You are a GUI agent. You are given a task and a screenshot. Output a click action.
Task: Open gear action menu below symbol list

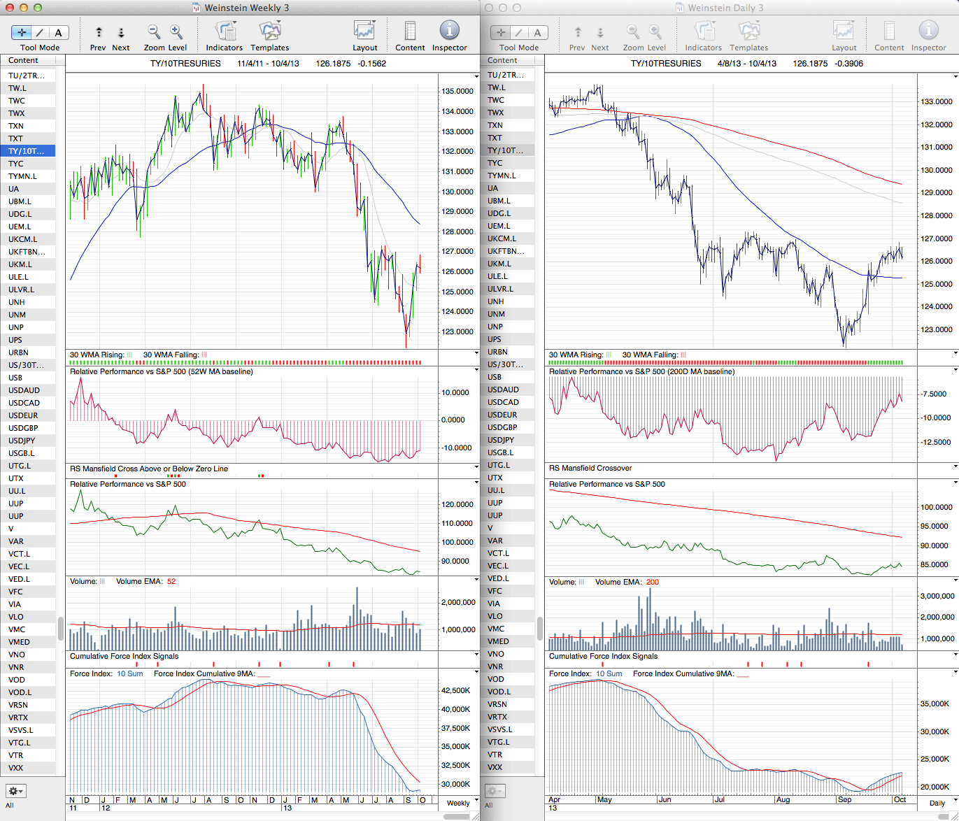pos(15,791)
